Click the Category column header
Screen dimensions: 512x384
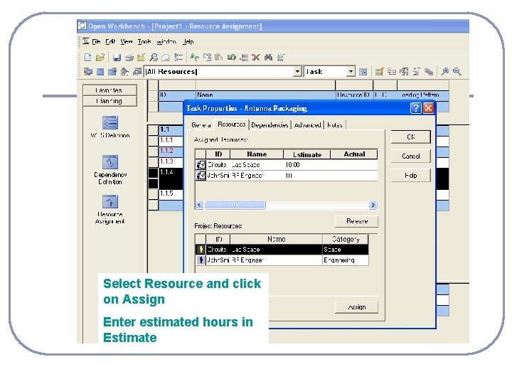tap(346, 240)
